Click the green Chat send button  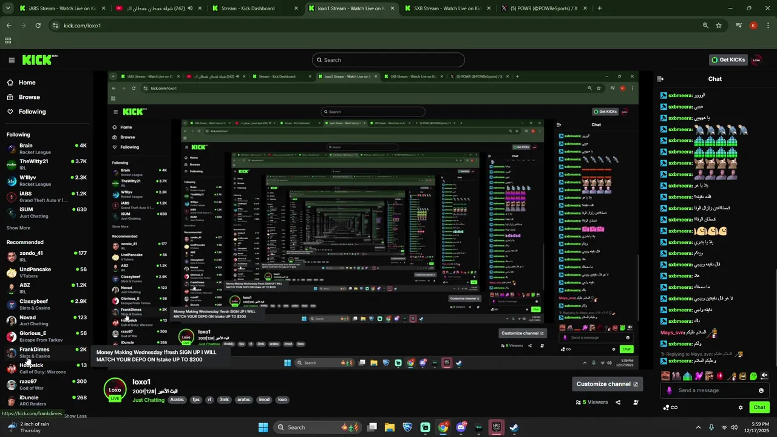pos(759,407)
